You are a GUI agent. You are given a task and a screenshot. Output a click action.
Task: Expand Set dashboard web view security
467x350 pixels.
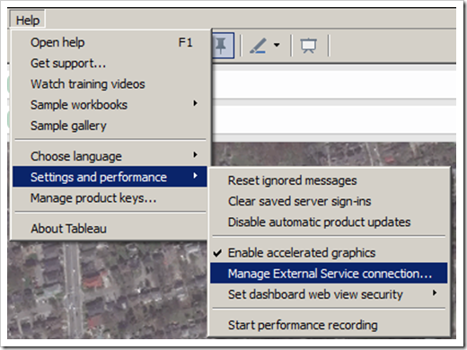[x=329, y=294]
